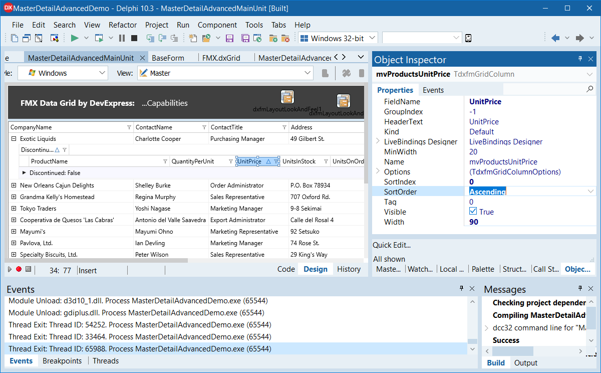
Task: Switch to the Events tab in Object Inspector
Action: pyautogui.click(x=433, y=90)
